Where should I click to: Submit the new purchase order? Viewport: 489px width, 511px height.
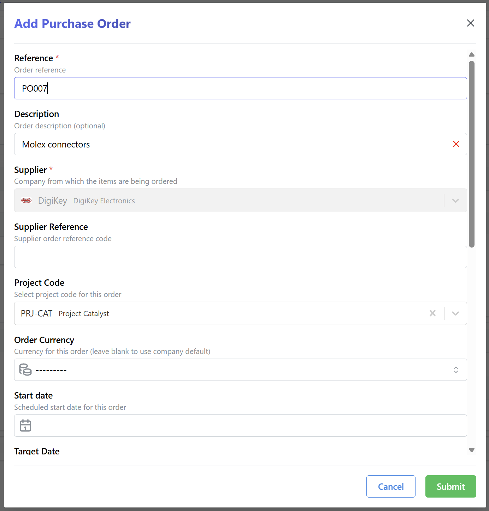[x=450, y=487]
